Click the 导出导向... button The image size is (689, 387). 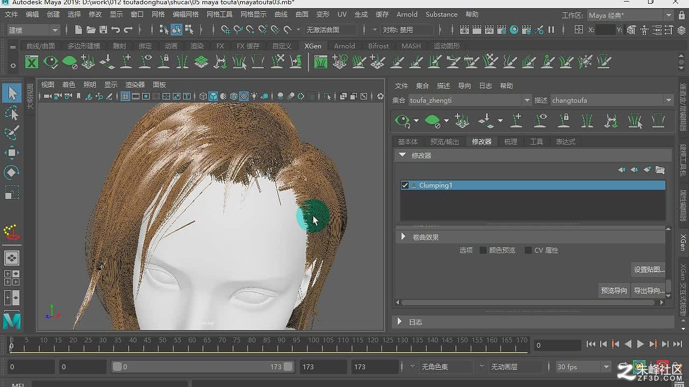pos(649,290)
